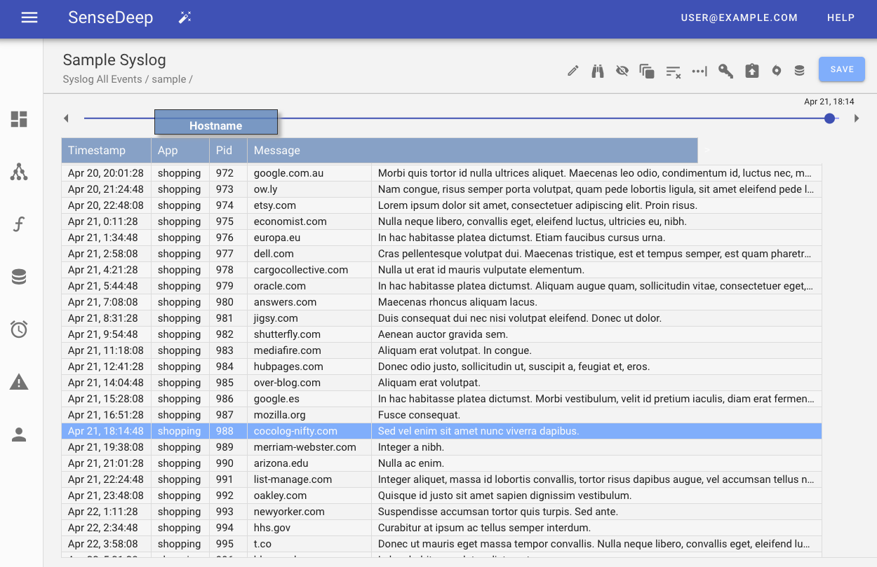Click the database stack icon in the toolbar
Screen dimensions: 877x567
pos(799,71)
